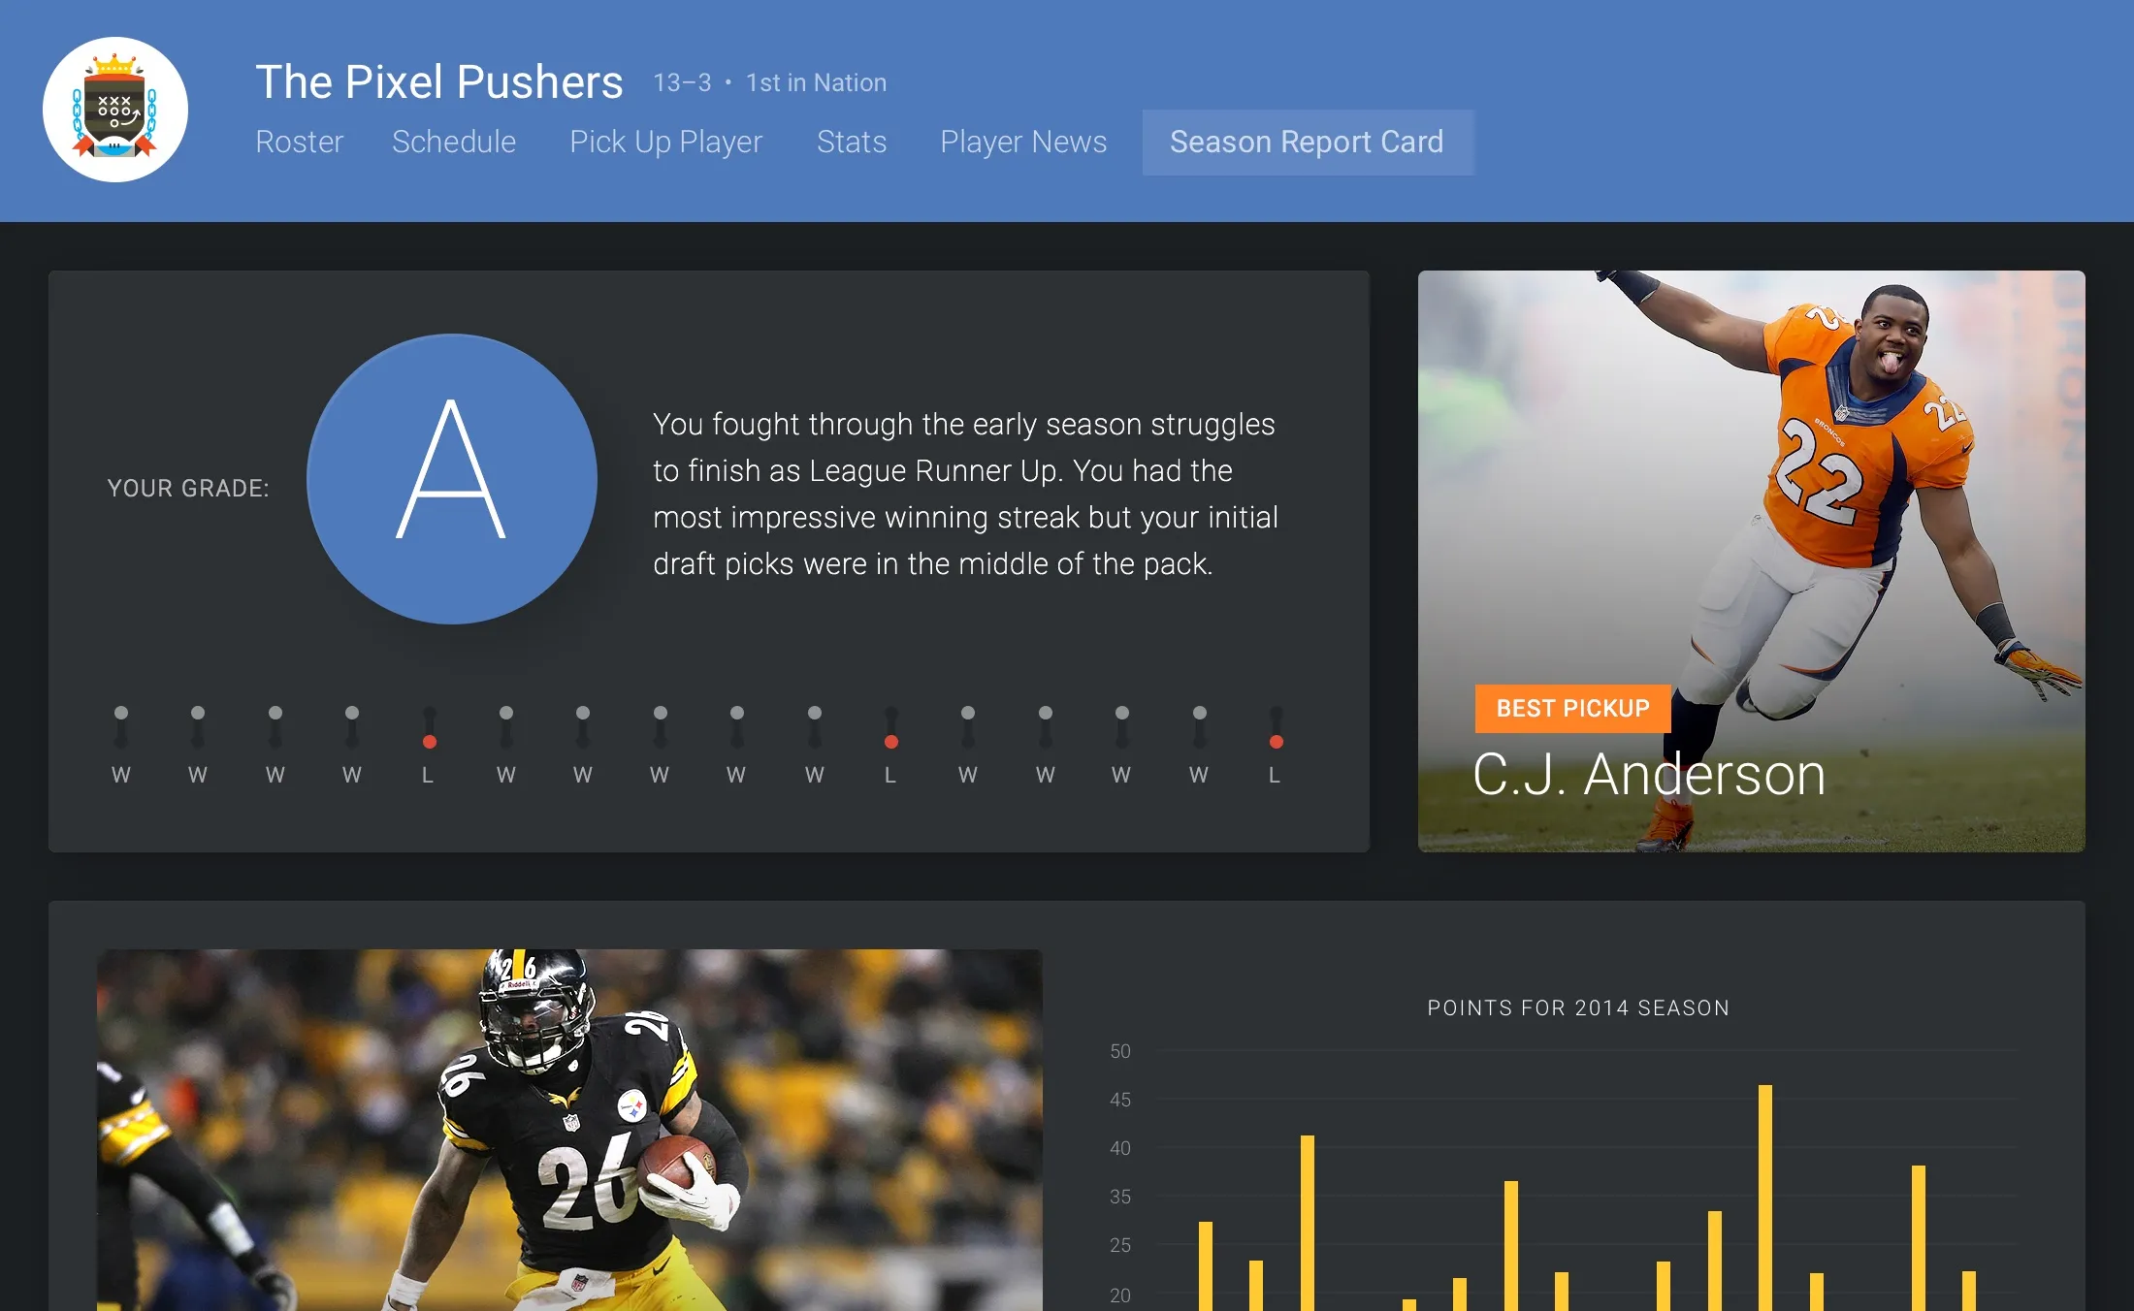2134x1311 pixels.
Task: Expand the Points for 2014 Season chart
Action: click(1581, 1007)
